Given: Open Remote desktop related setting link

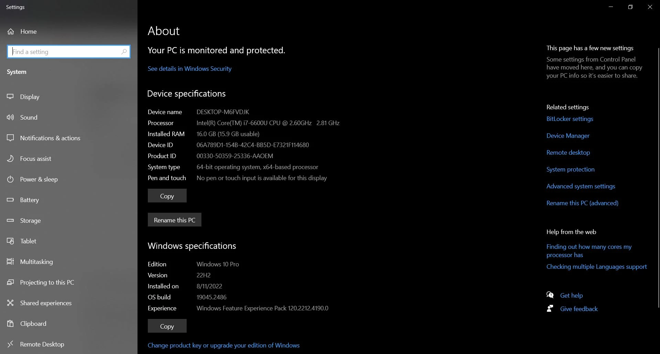Looking at the screenshot, I should pyautogui.click(x=568, y=153).
